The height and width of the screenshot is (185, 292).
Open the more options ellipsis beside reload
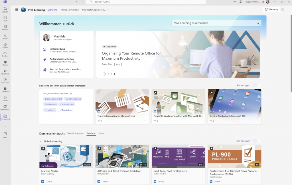tap(287, 10)
